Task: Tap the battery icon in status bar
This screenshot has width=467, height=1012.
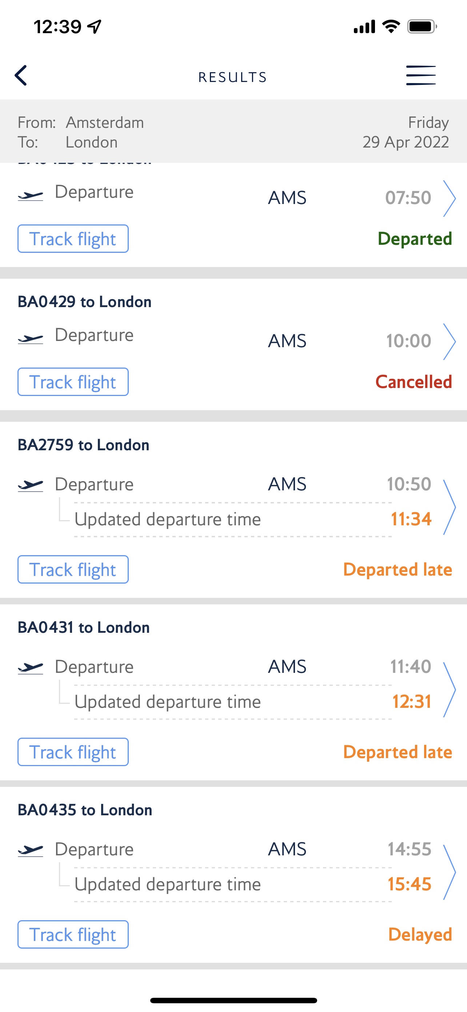Action: pyautogui.click(x=422, y=27)
